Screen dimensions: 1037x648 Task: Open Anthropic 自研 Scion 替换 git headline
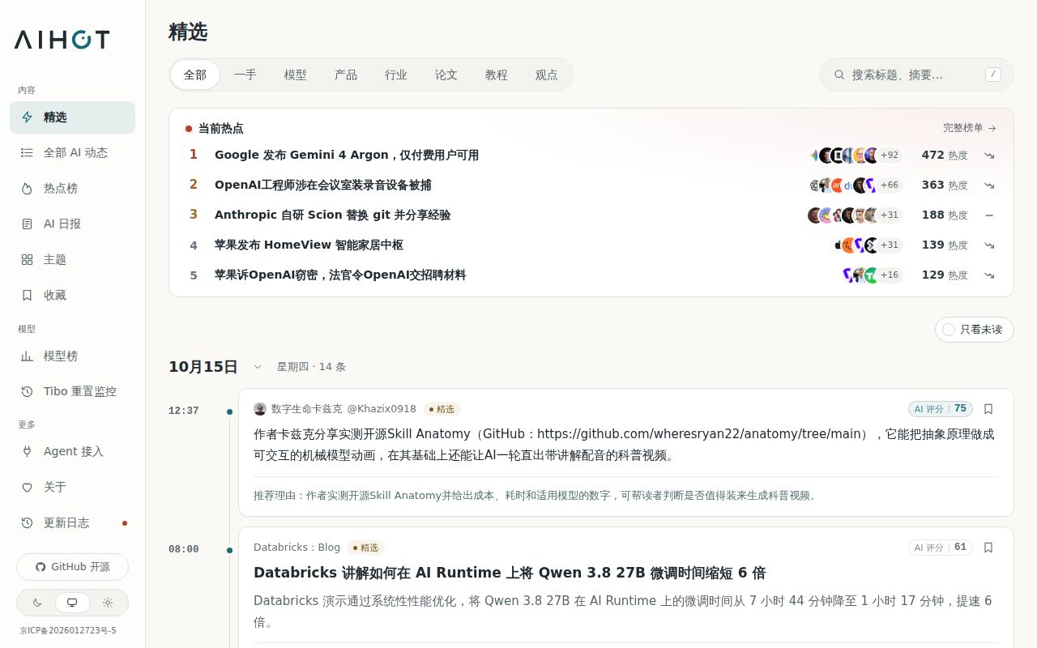(333, 215)
